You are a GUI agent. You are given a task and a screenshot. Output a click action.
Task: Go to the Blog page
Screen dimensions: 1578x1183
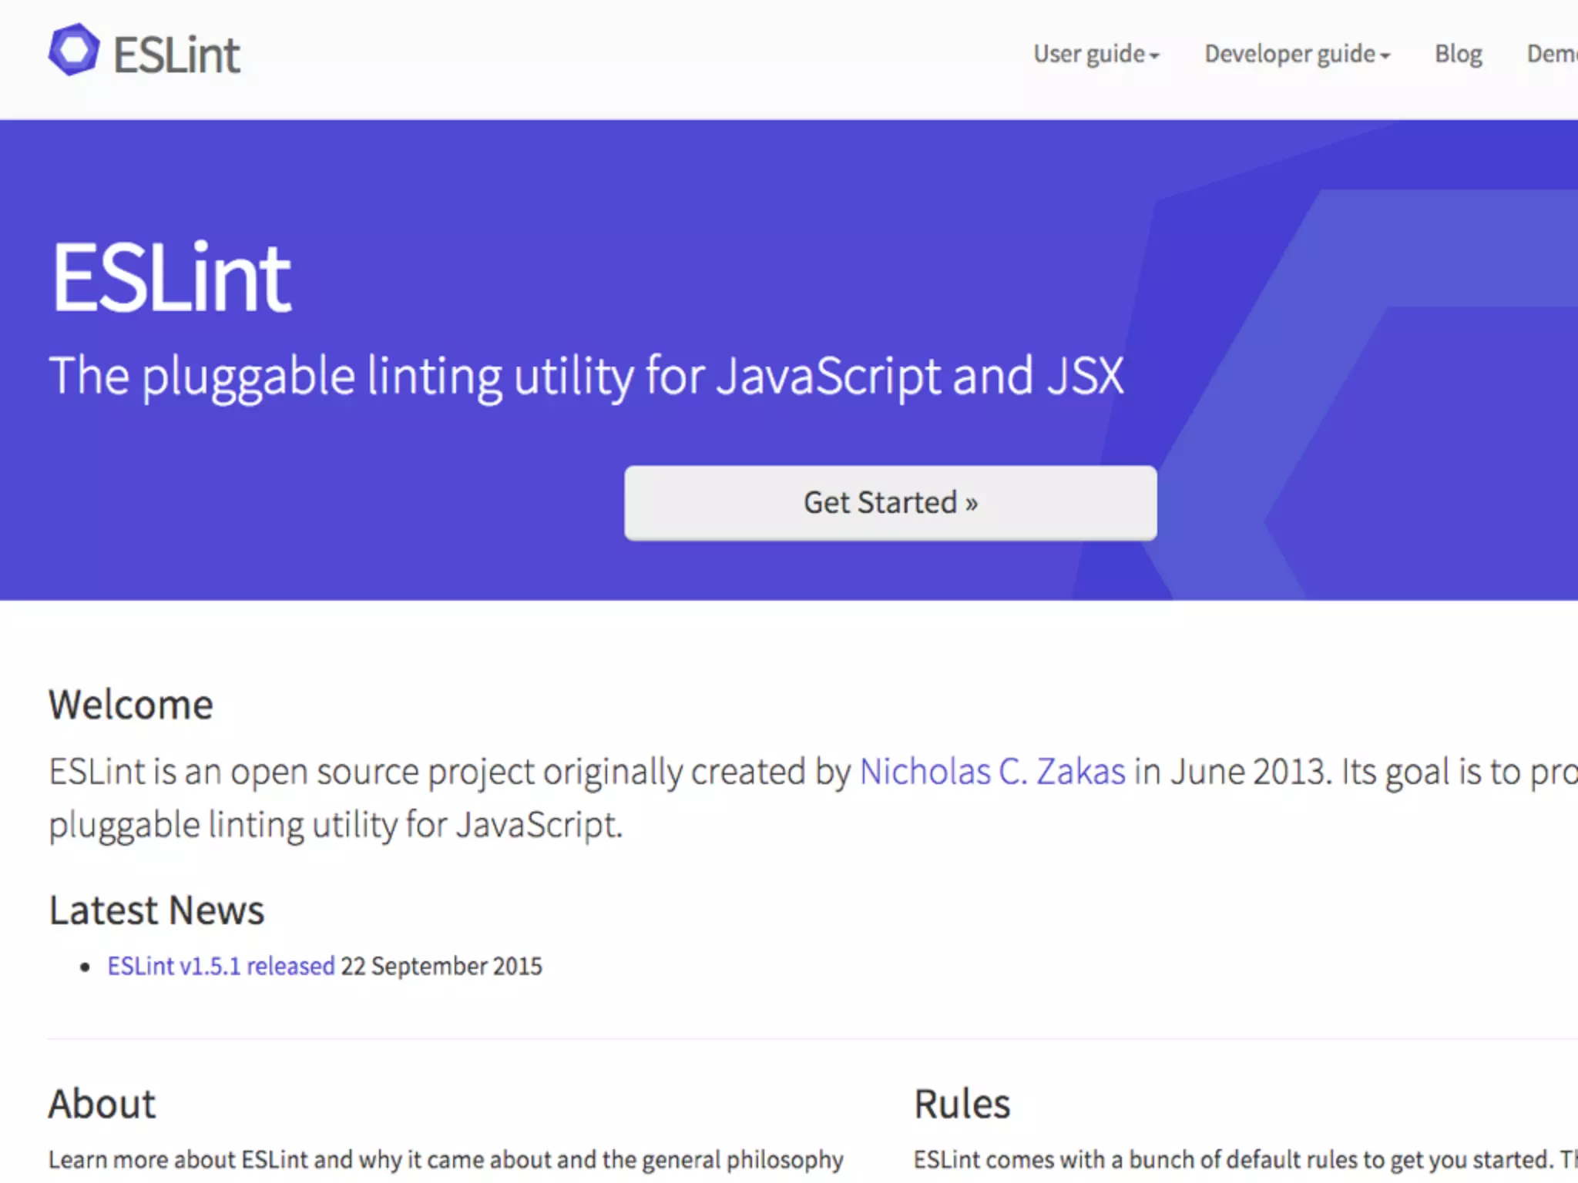1458,54
